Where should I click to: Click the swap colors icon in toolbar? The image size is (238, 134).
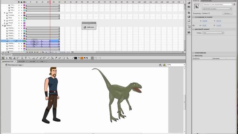coord(87,58)
